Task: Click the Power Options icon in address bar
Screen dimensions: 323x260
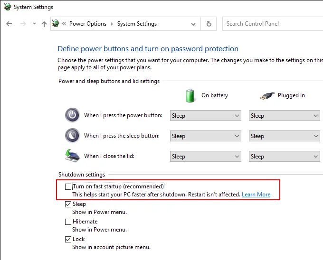Action: click(x=56, y=23)
